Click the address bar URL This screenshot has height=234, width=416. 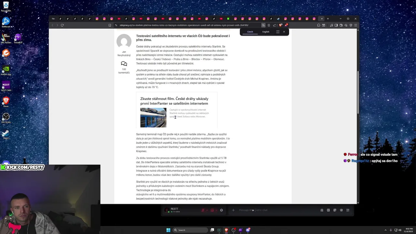click(x=184, y=25)
